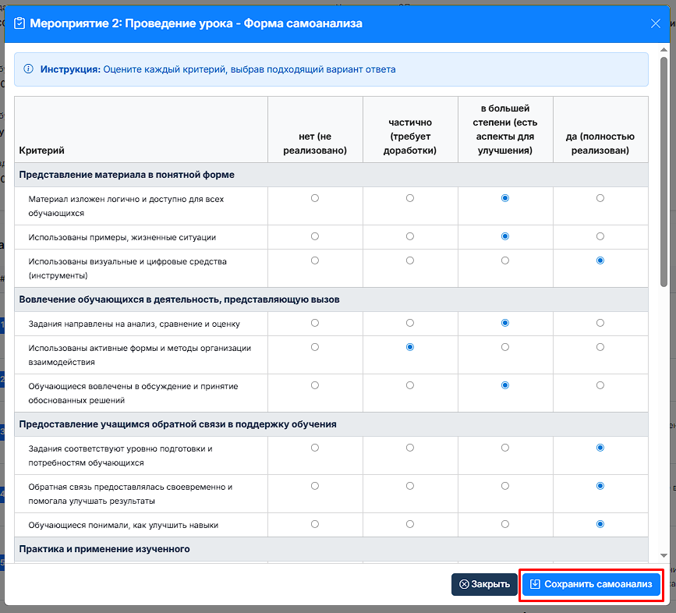Screen dimensions: 676x613
Task: Select 'да' for Материал изложен логично
Action: (x=600, y=198)
